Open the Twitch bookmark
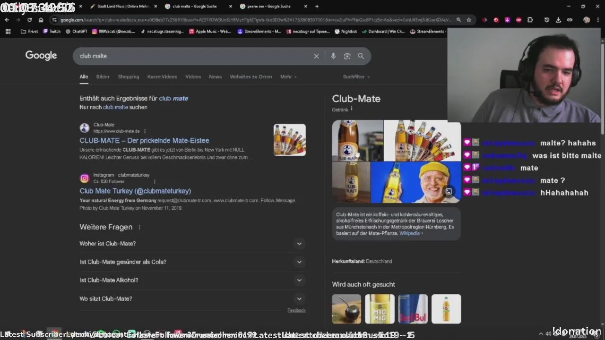Image resolution: width=605 pixels, height=340 pixels. tap(52, 32)
